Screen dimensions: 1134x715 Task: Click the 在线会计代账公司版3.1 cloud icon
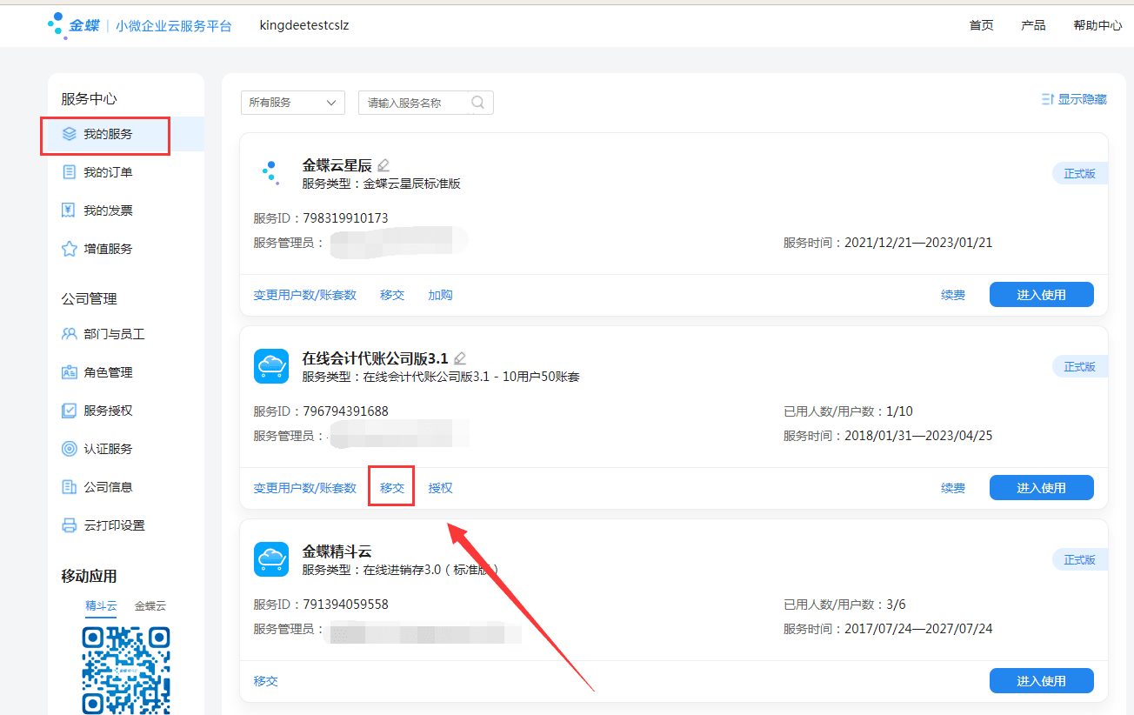pos(271,366)
